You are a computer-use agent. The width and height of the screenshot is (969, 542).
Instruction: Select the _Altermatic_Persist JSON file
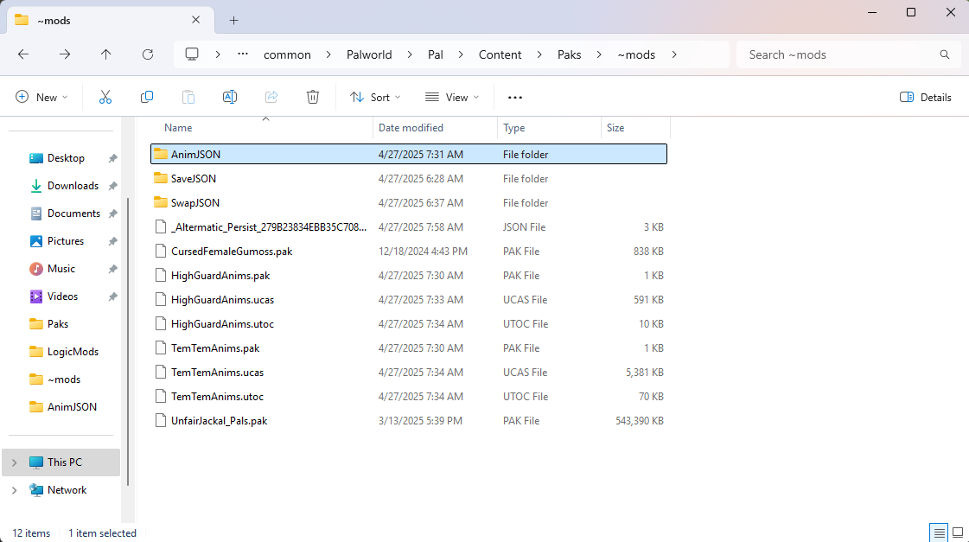click(x=409, y=226)
